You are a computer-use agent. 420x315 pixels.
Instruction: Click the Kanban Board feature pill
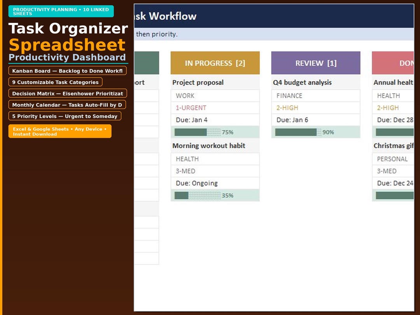[68, 71]
